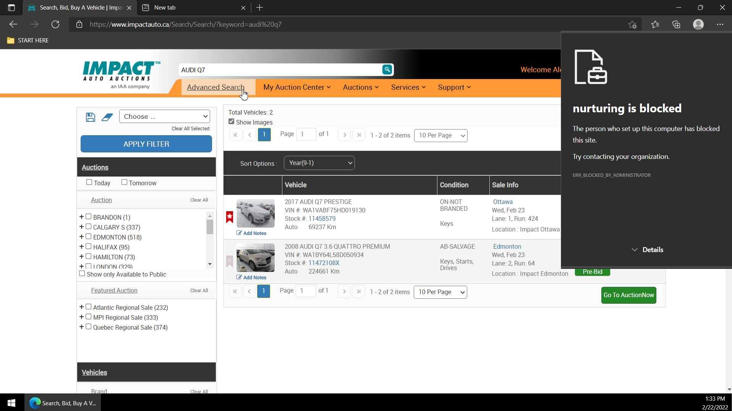The image size is (732, 411).
Task: Open Windows Start menu
Action: (x=11, y=403)
